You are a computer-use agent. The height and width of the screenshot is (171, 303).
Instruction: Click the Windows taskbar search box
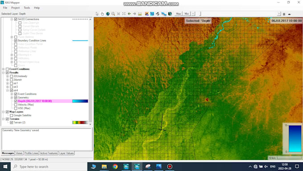tap(49, 167)
